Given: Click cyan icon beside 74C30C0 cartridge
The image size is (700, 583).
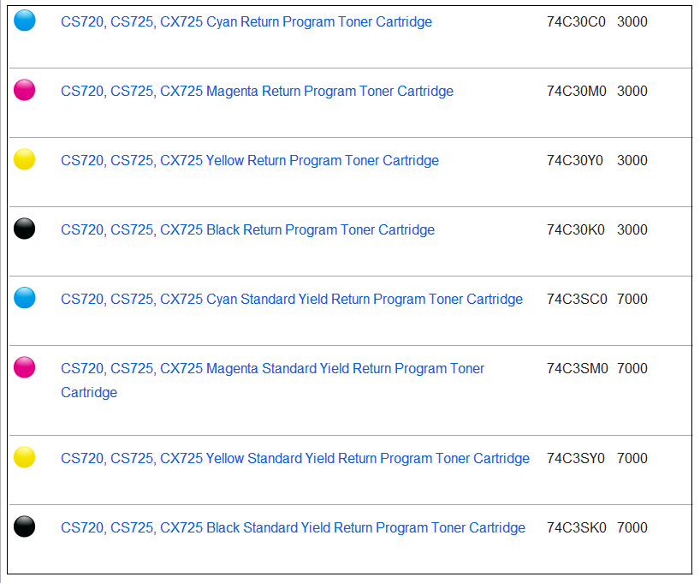Looking at the screenshot, I should click(25, 21).
